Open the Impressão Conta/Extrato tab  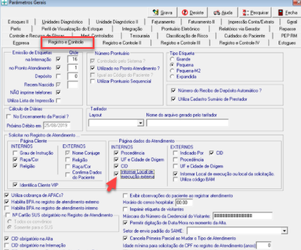[251, 22]
